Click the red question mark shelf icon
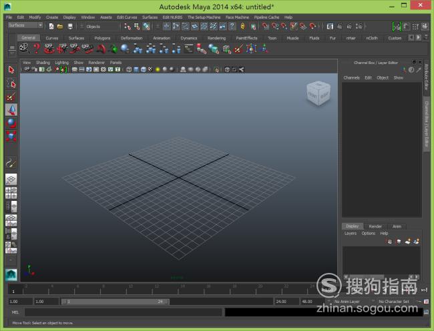This screenshot has width=434, height=331. click(x=37, y=48)
